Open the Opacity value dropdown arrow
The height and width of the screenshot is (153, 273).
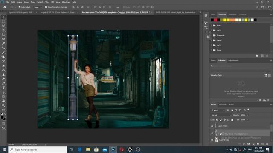click(x=247, y=115)
